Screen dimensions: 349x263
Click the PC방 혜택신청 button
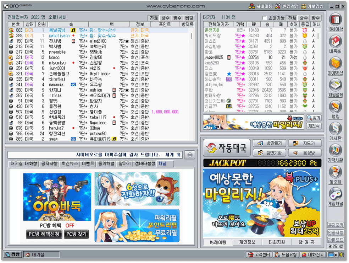(44, 234)
